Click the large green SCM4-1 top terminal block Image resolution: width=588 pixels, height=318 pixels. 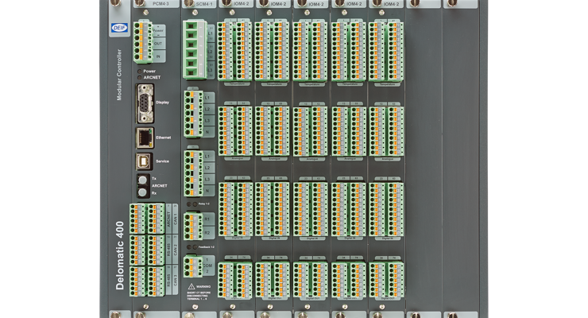[x=195, y=48]
